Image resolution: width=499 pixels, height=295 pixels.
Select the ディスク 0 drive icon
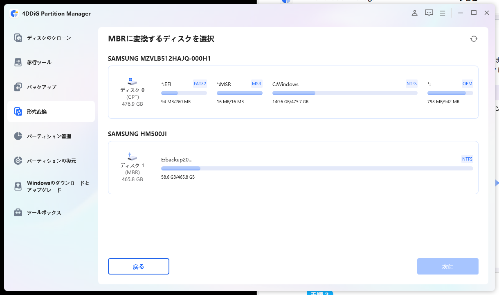[132, 81]
